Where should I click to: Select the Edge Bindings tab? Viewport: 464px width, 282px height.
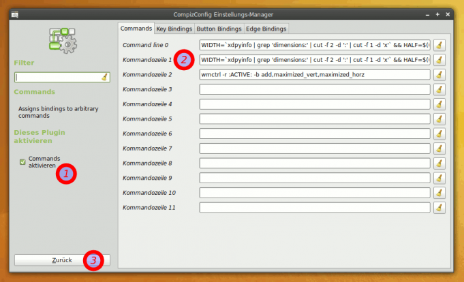(266, 29)
